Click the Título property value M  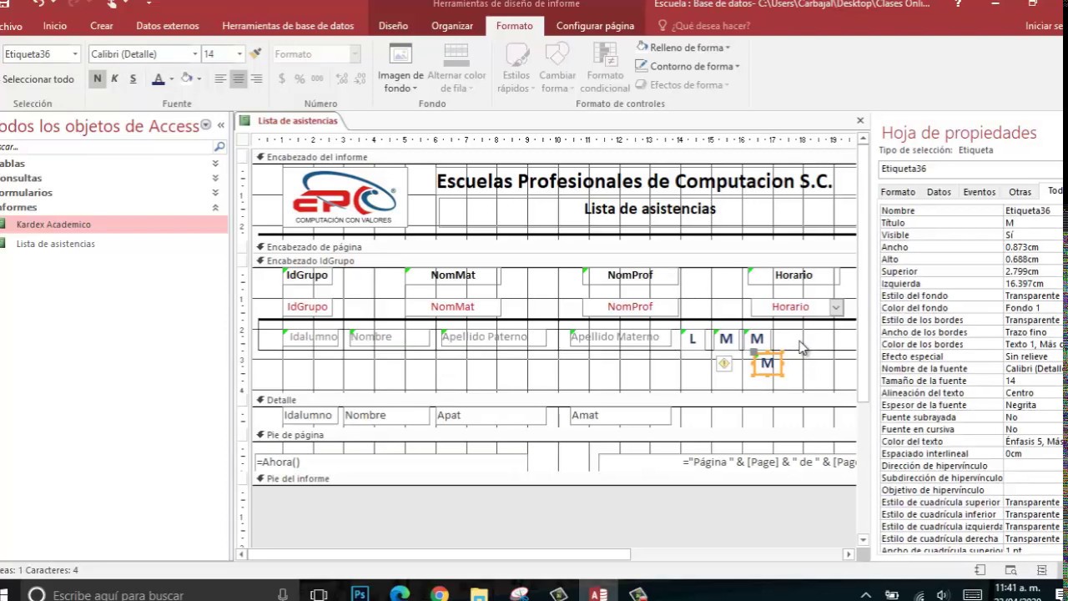[1035, 223]
